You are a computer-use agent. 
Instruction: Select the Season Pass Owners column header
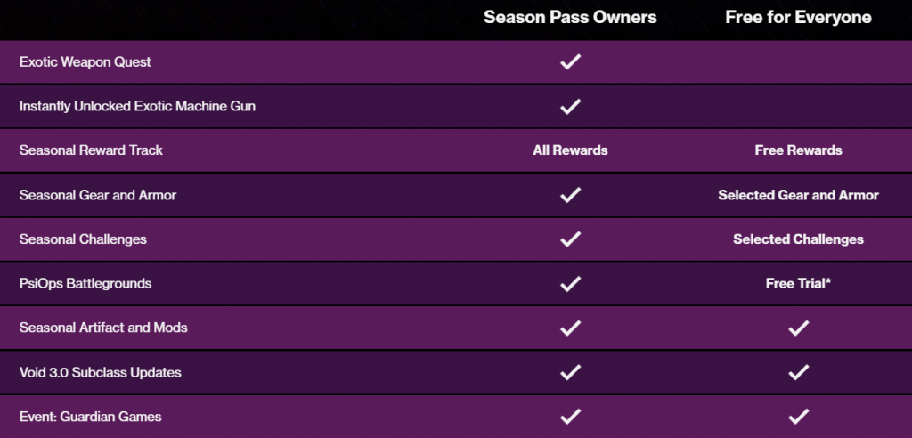(x=570, y=18)
